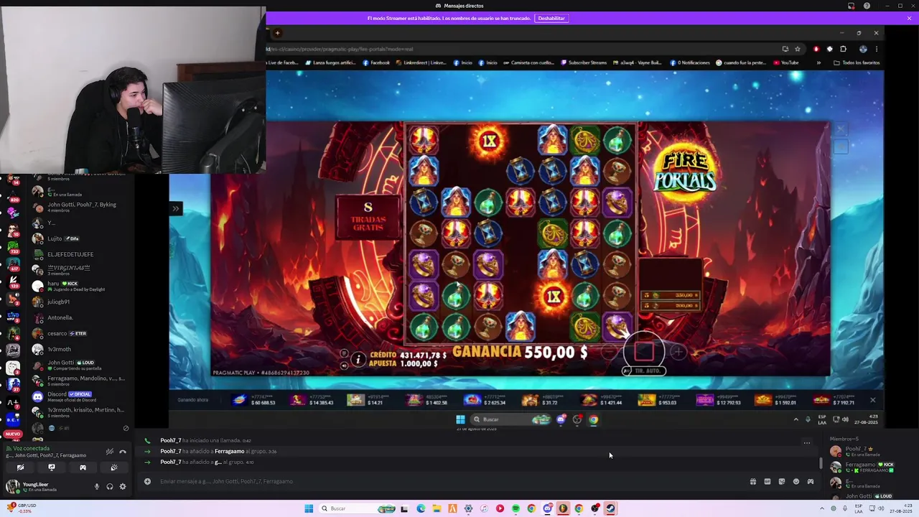This screenshot has width=919, height=517.
Task: Dismiss the purple streamer mode banner
Action: [x=909, y=18]
